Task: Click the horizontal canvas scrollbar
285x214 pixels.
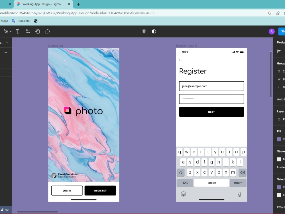Action: coord(37,212)
